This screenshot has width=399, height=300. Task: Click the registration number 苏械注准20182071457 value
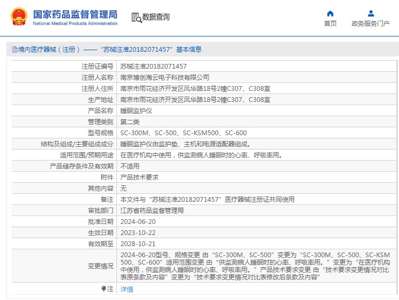pos(153,67)
